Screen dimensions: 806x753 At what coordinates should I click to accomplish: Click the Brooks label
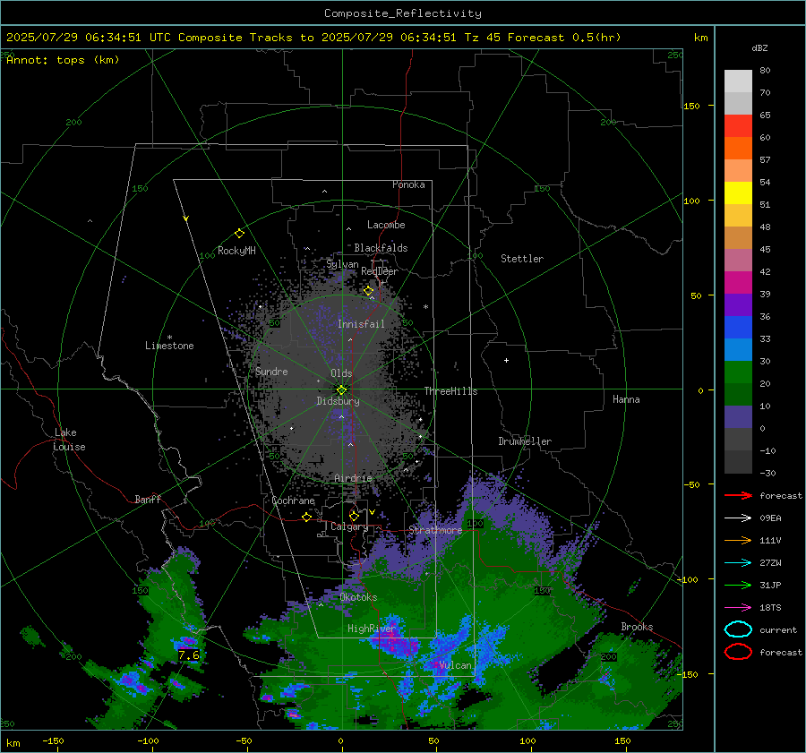pos(637,627)
